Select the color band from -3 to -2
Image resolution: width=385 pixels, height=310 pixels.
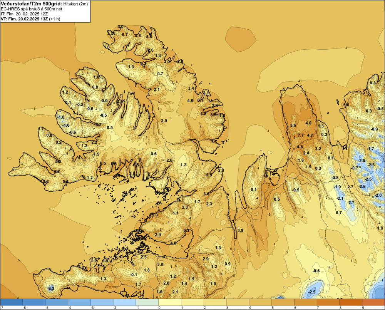click(102, 302)
